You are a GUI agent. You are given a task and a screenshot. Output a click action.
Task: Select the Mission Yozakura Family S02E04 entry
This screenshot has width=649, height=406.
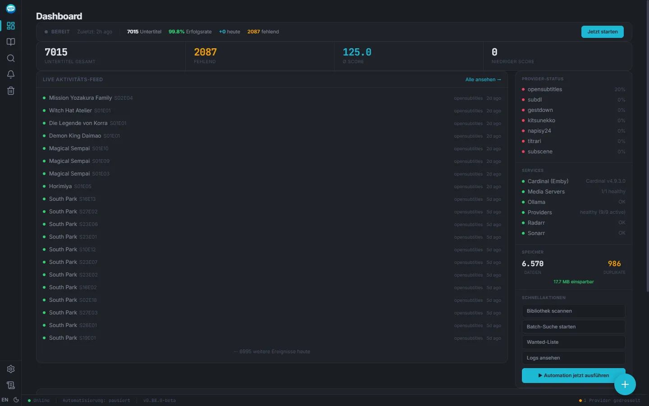272,98
